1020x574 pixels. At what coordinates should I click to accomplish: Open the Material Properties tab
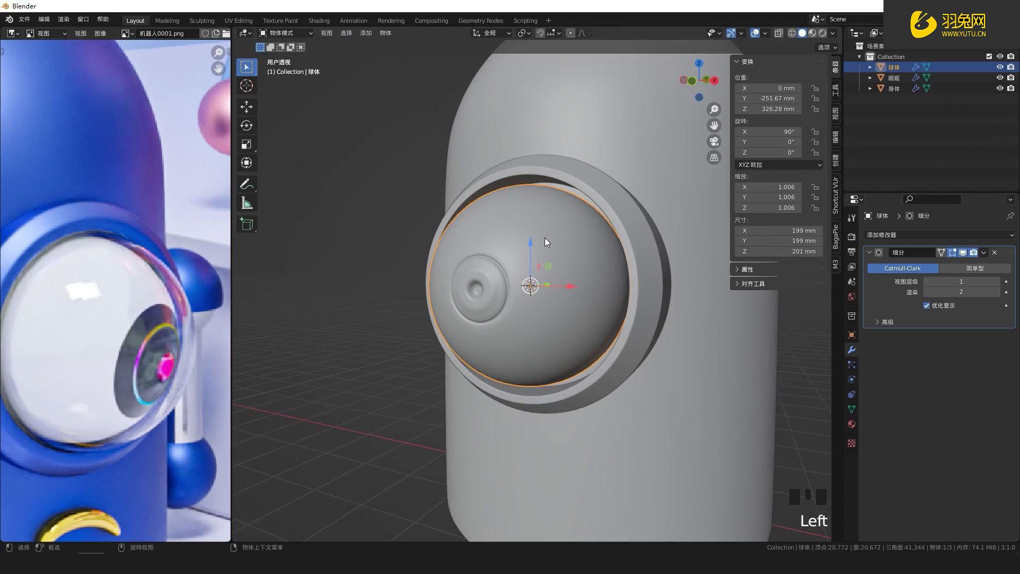tap(851, 424)
